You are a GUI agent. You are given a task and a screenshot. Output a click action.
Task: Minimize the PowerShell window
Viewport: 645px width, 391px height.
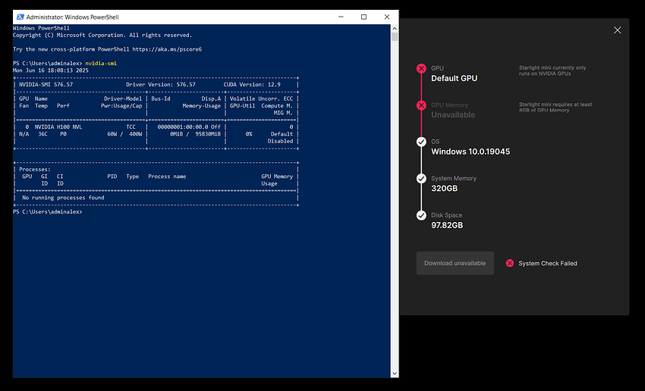pyautogui.click(x=341, y=17)
